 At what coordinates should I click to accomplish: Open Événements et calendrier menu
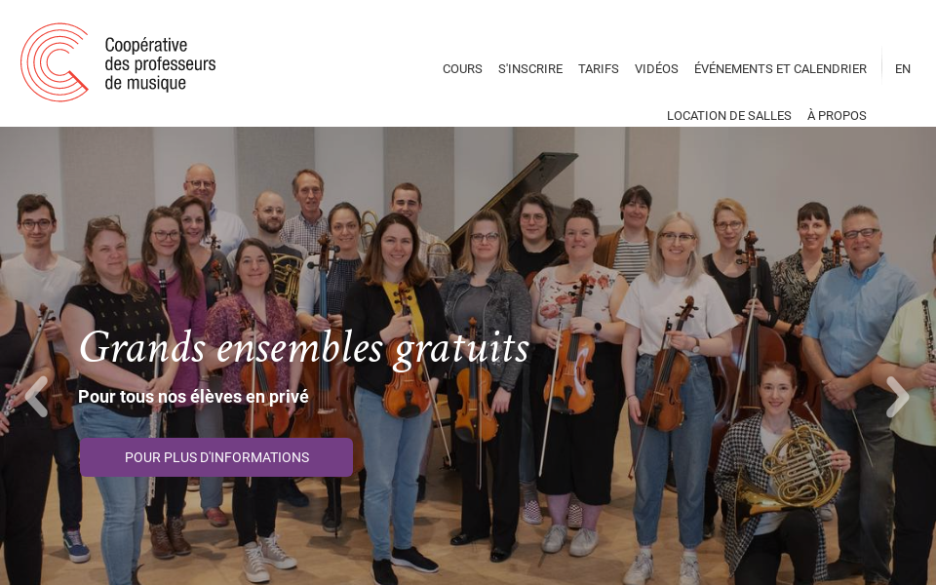(780, 68)
